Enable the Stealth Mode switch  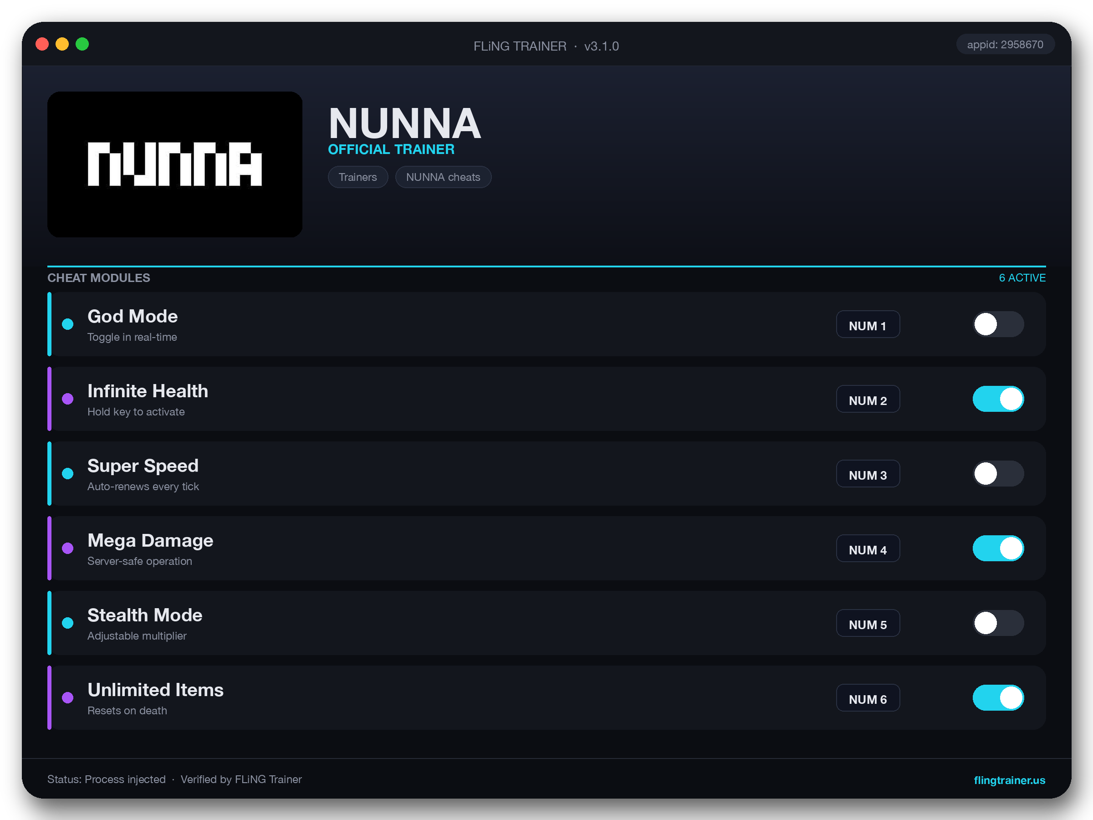coord(998,623)
